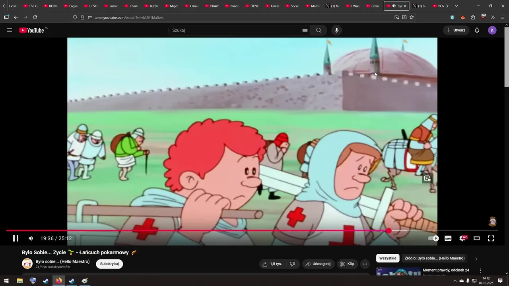
Task: Open the extensions puzzle icon
Action: point(473,17)
